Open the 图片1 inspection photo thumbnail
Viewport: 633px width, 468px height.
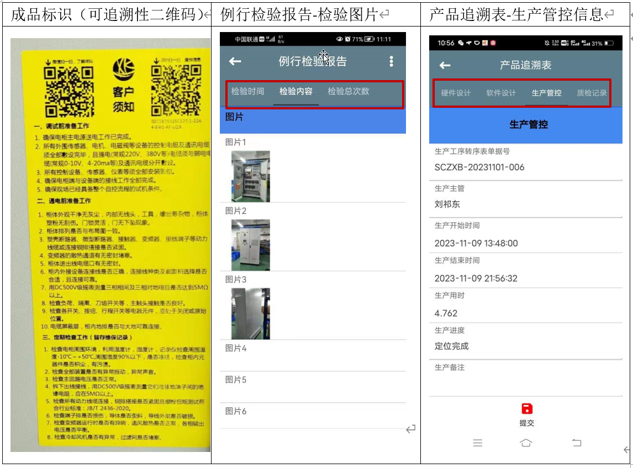[x=250, y=176]
